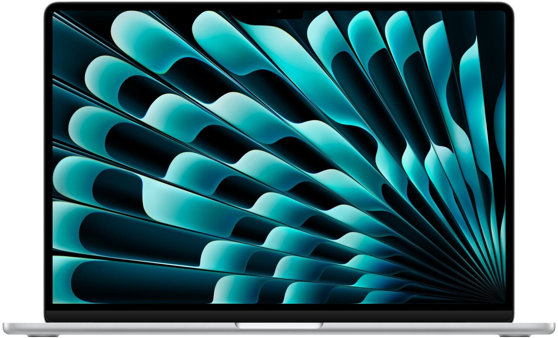Click the thumb groove on the laptop base
The height and width of the screenshot is (338, 558).
tap(279, 326)
